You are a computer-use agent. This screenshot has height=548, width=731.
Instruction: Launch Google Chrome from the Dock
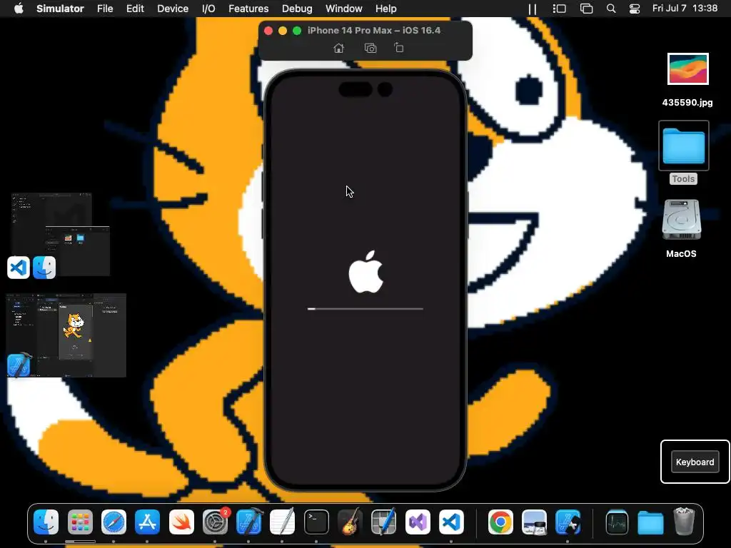(x=500, y=522)
